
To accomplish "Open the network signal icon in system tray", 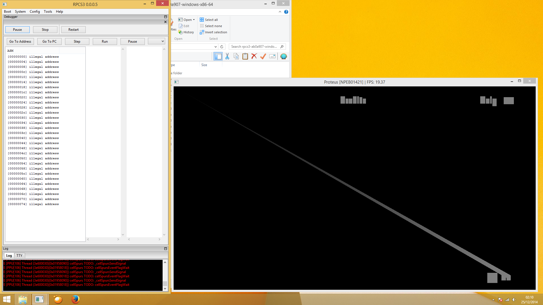I will coord(507,300).
